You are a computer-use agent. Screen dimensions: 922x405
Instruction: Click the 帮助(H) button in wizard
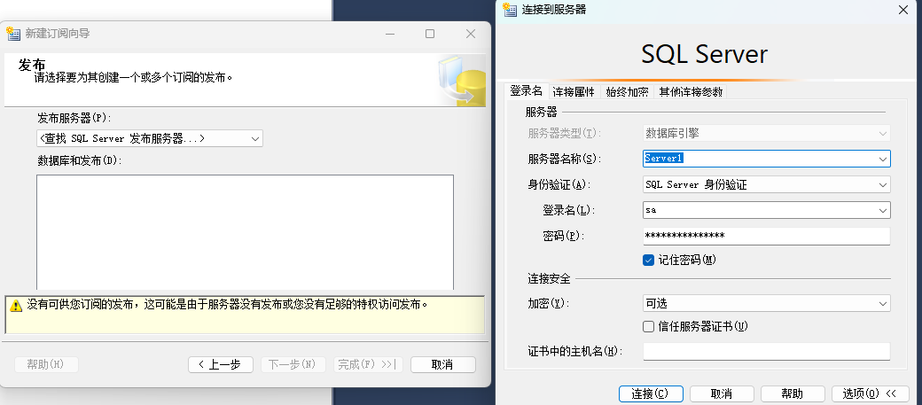pos(46,364)
